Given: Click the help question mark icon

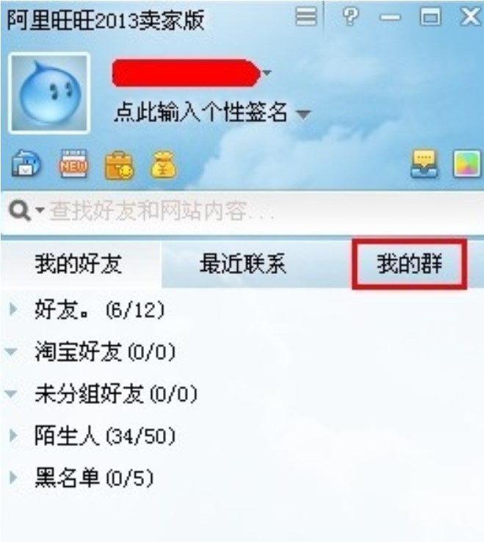Looking at the screenshot, I should click(x=350, y=16).
